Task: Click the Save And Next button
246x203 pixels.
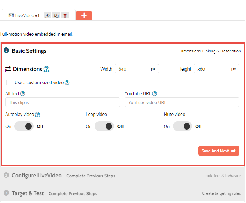Action: tap(219, 151)
